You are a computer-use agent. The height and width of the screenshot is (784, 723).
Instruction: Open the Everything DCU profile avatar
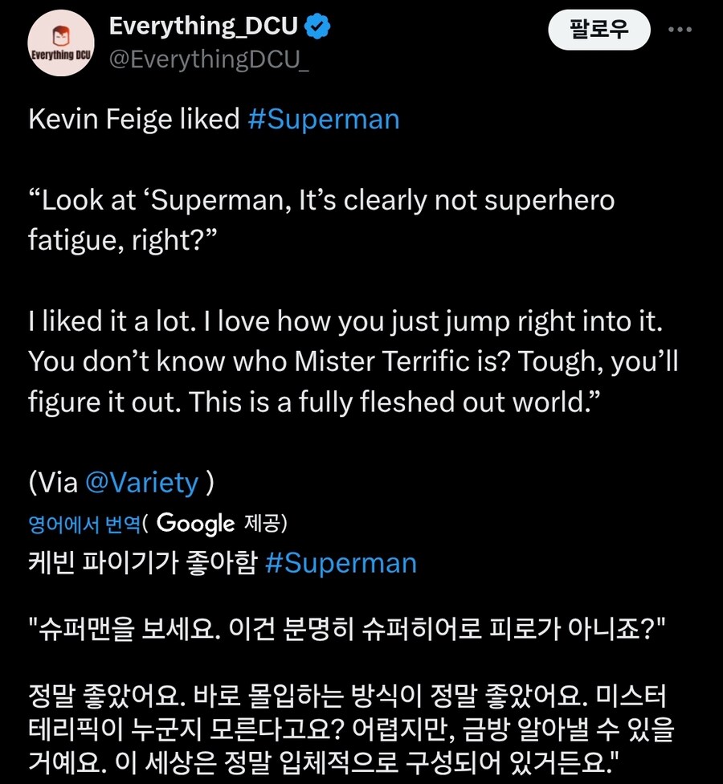[x=61, y=43]
